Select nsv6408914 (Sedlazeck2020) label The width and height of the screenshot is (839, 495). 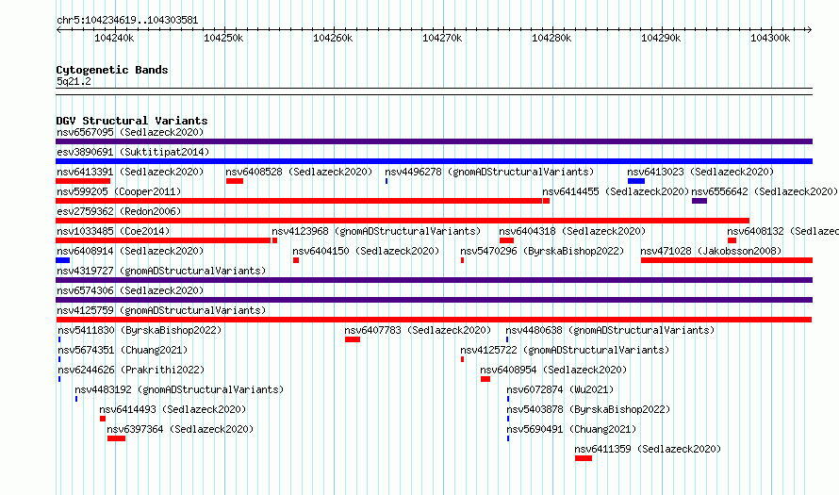(x=130, y=251)
